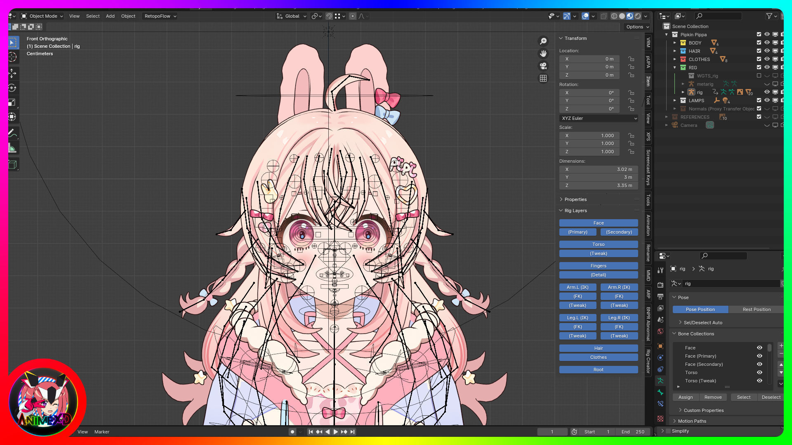Viewport: 792px width, 445px height.
Task: Open Object Data armature properties tab
Action: (x=660, y=381)
